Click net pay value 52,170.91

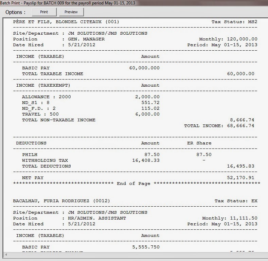[240, 178]
